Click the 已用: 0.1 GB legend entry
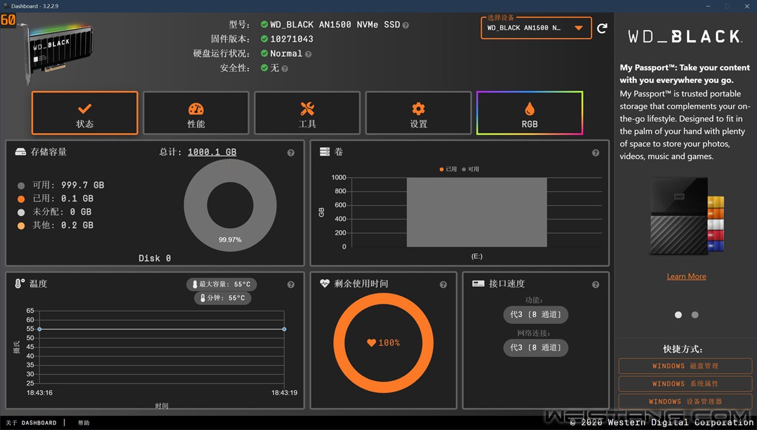 pos(56,199)
